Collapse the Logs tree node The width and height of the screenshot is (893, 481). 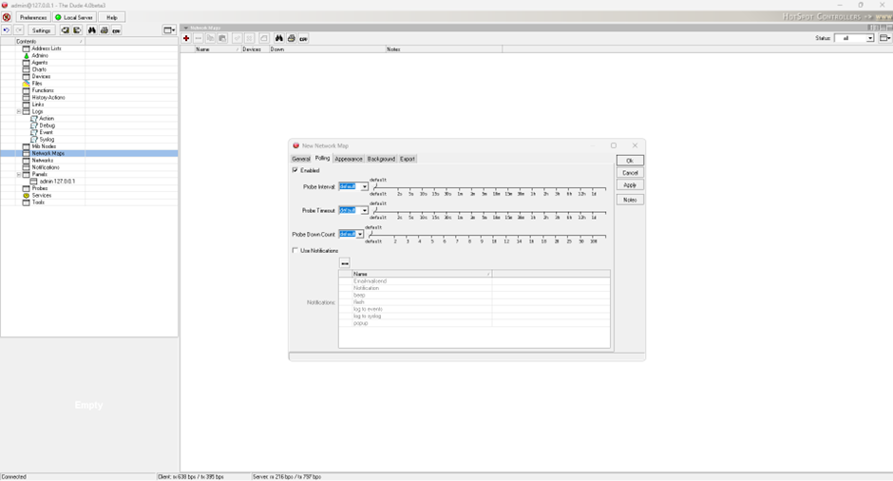pos(19,112)
